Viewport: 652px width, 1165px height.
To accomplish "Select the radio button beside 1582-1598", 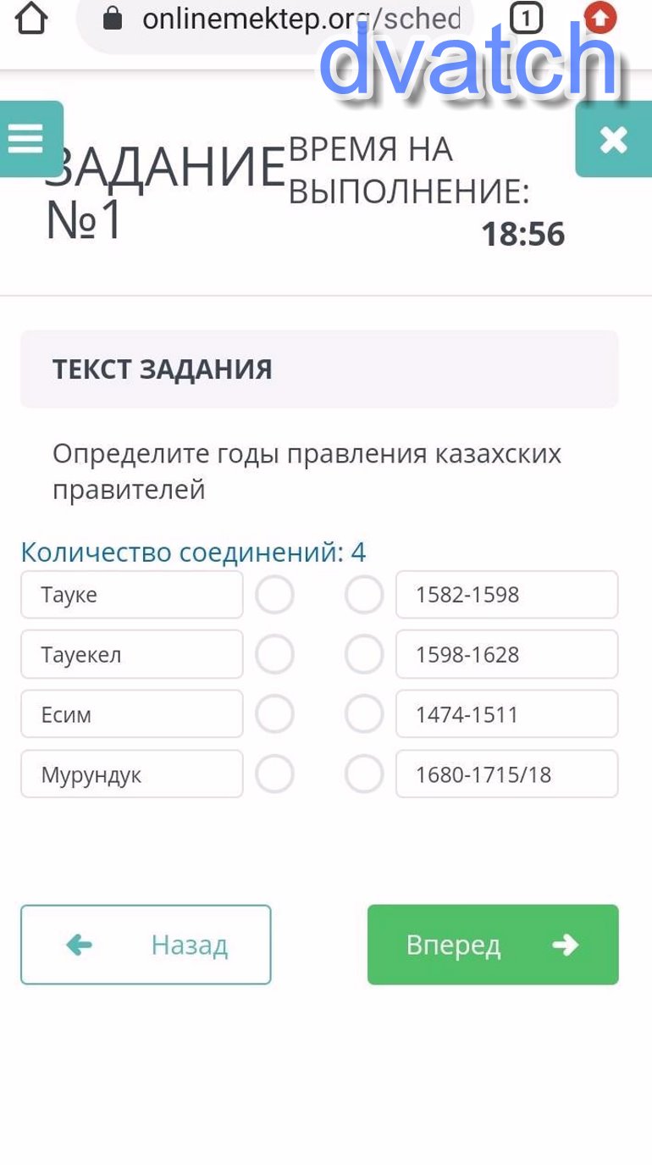I will coord(364,595).
